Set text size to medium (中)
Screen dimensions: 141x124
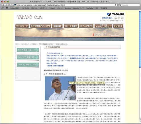(119, 18)
